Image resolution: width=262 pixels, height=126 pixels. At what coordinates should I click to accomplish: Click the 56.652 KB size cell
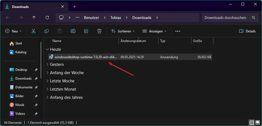pos(204,57)
